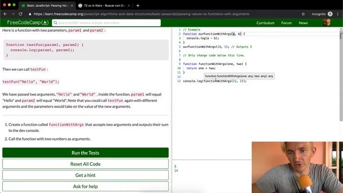Screen dimensions: 343x193
Task: Click the search magnifier icon
Action: click(55, 23)
